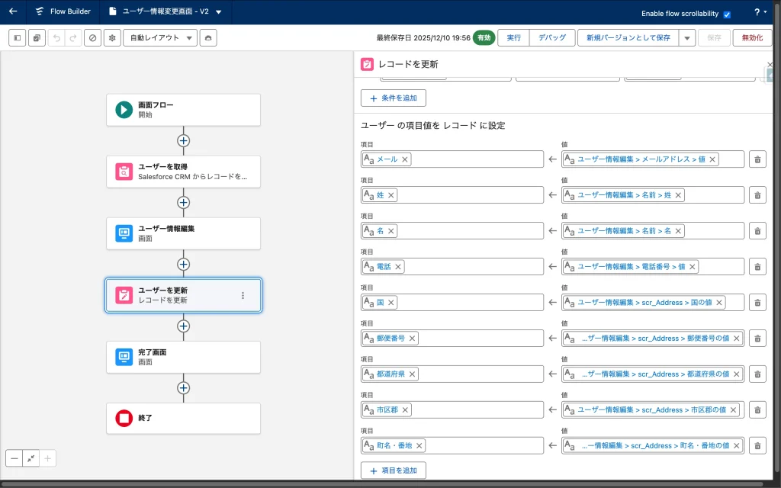Open flow settings gear icon
The width and height of the screenshot is (781, 488).
(112, 38)
